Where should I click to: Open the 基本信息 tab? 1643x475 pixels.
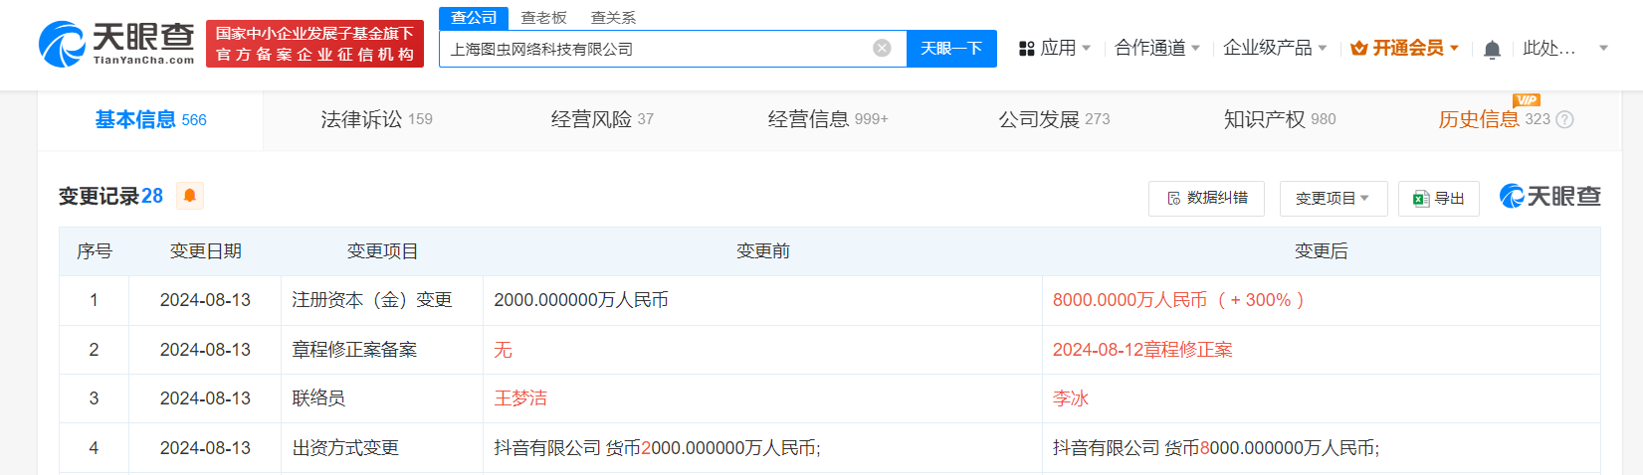(150, 120)
